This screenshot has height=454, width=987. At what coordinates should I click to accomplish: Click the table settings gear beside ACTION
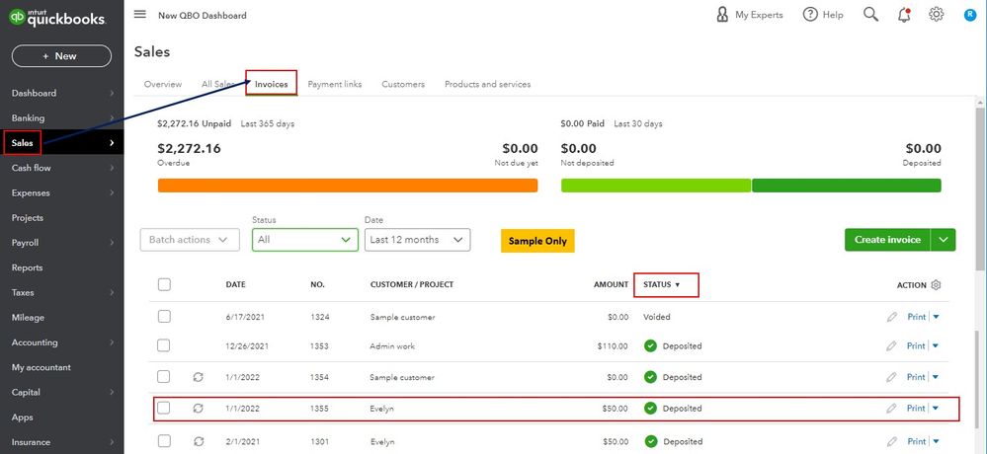click(936, 285)
